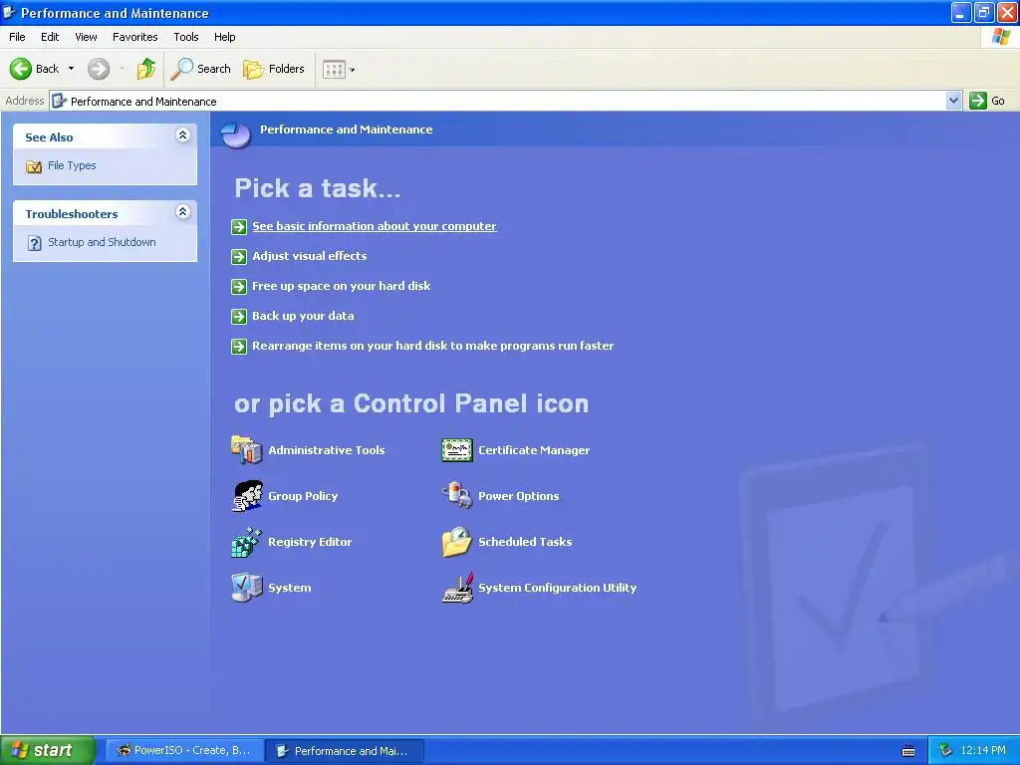Open the System Configuration Utility icon
Screen dimensions: 1020x765
click(x=456, y=588)
